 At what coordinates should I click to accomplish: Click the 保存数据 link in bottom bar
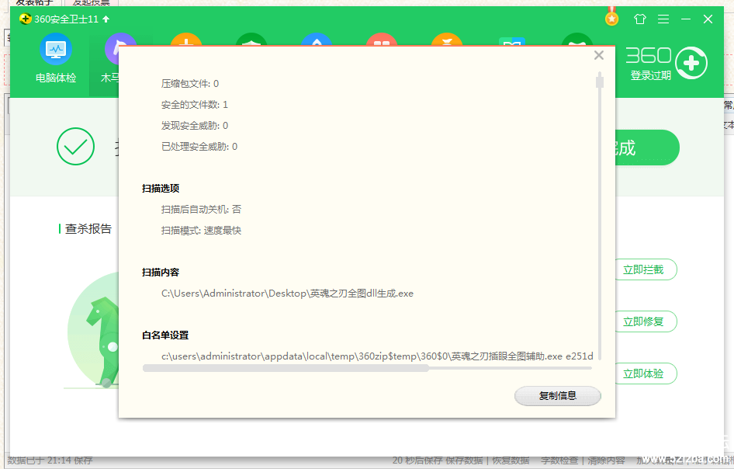point(464,460)
